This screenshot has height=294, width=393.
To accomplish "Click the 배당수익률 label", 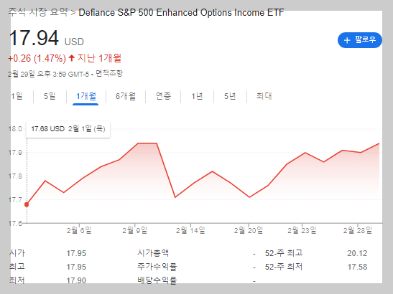I will pos(157,280).
